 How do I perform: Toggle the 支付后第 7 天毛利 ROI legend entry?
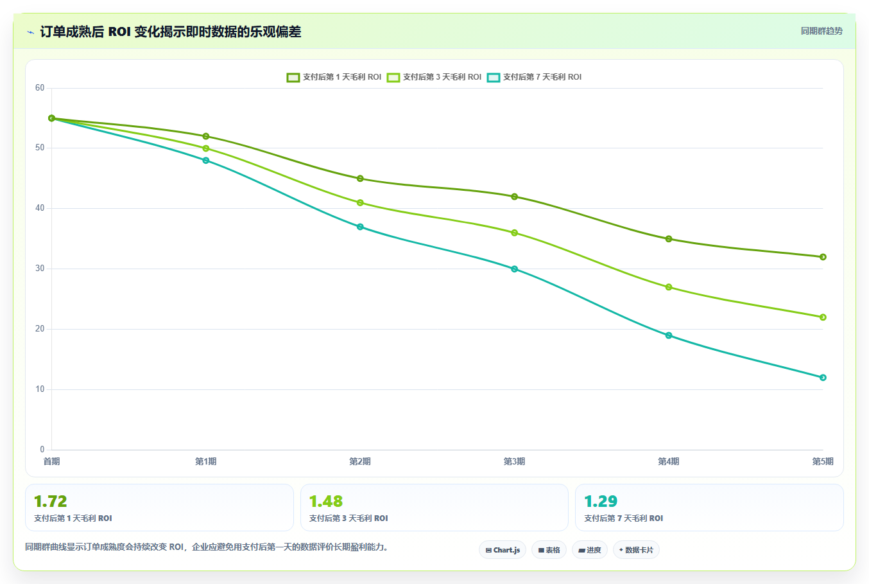tap(534, 77)
